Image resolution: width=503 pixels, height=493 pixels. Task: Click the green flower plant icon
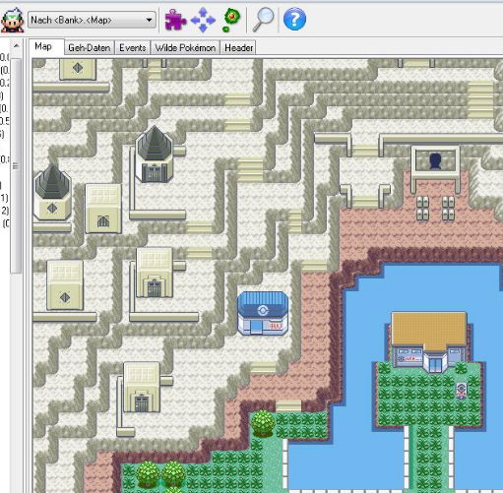coord(231,20)
